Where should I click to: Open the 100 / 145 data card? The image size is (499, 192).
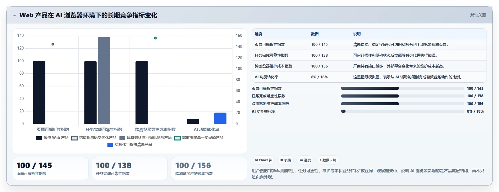pos(50,168)
